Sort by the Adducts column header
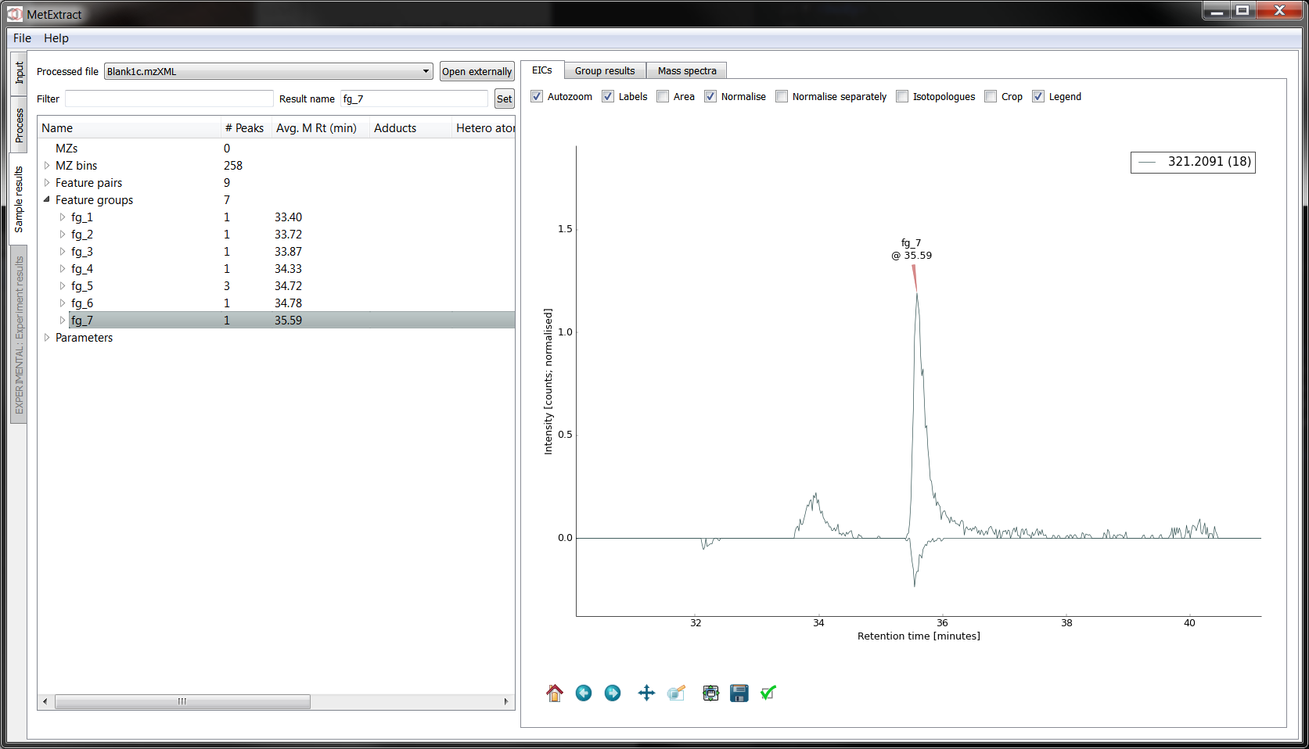 (411, 128)
